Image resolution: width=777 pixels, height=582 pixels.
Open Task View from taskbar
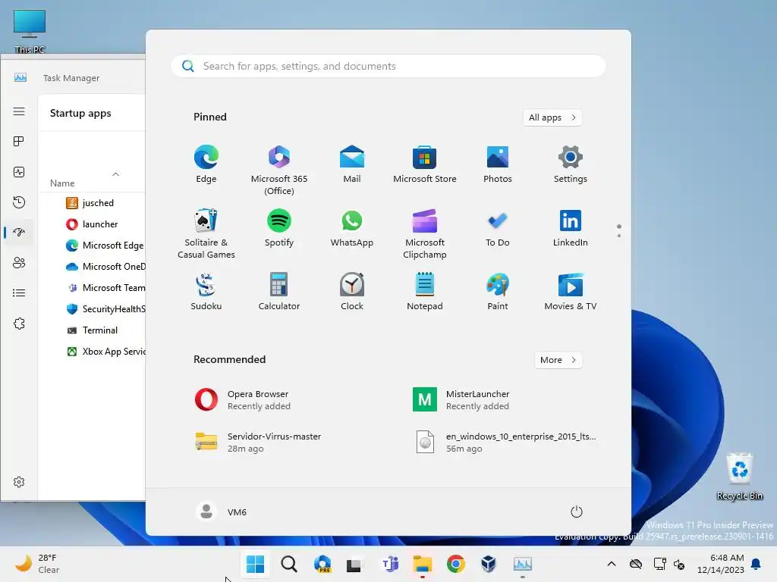(354, 564)
